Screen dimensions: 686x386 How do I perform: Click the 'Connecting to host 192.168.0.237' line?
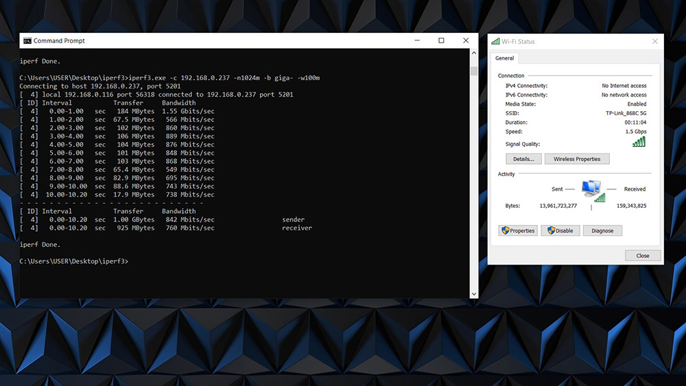click(x=99, y=86)
